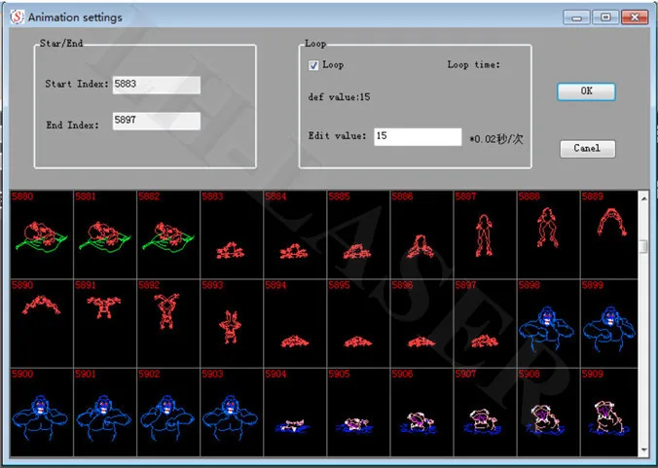Image resolution: width=658 pixels, height=468 pixels.
Task: Click the scrollbar down arrow
Action: coord(643,450)
